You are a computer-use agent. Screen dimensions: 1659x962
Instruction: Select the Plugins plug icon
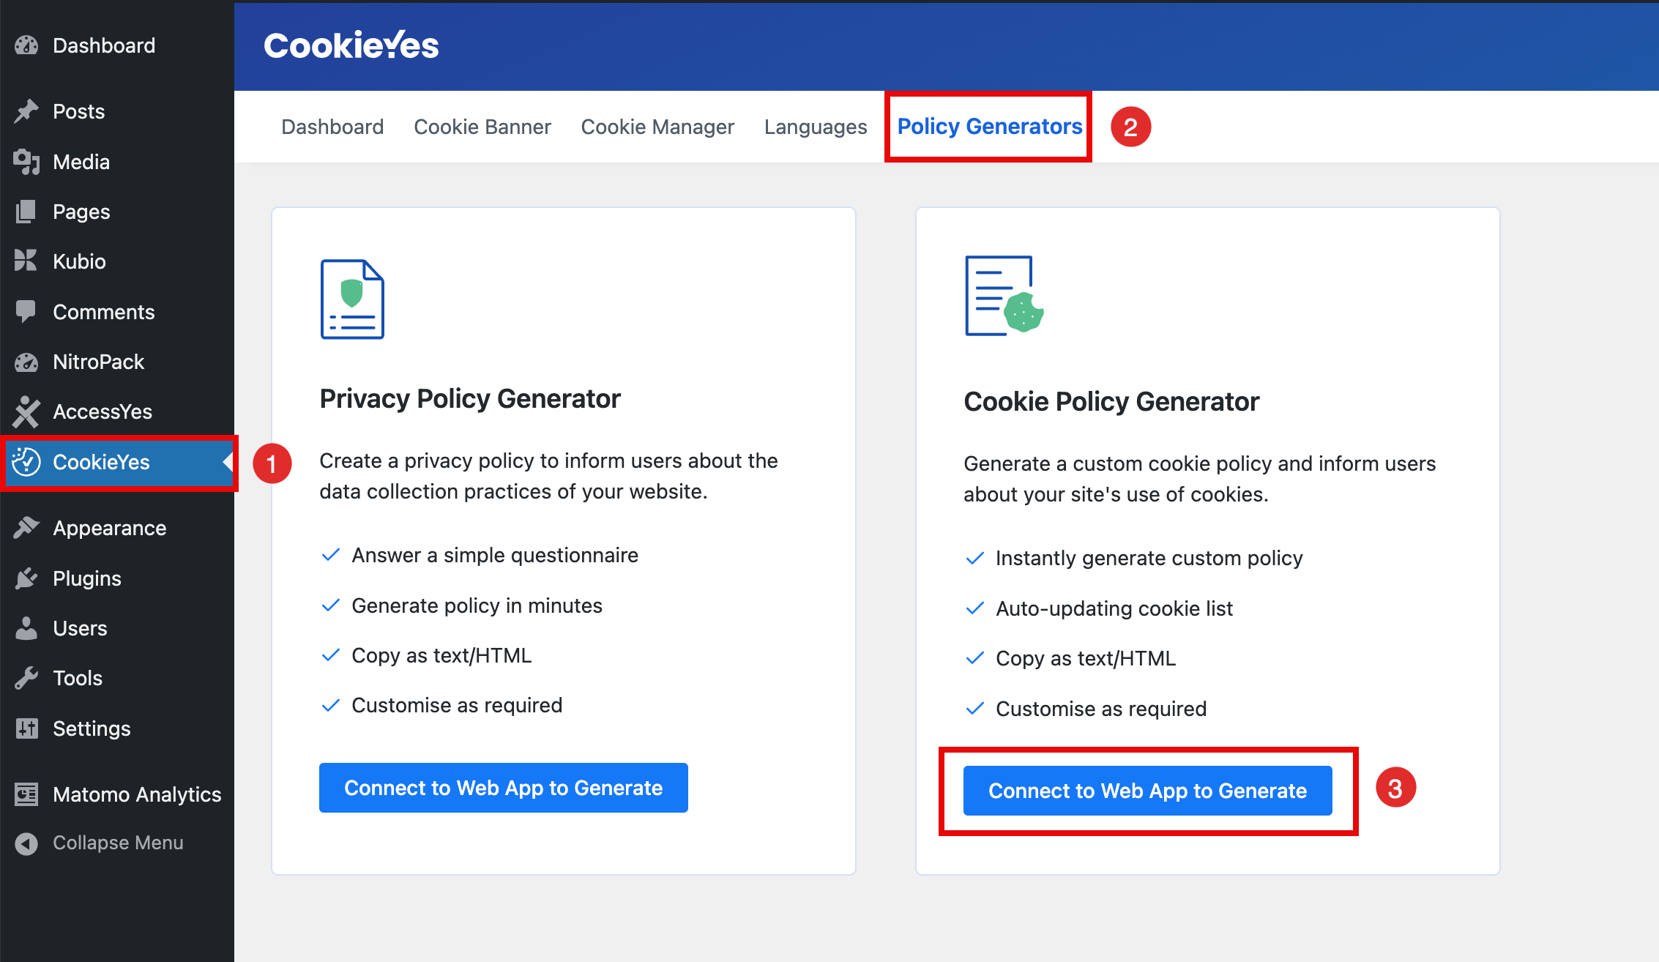pyautogui.click(x=26, y=578)
